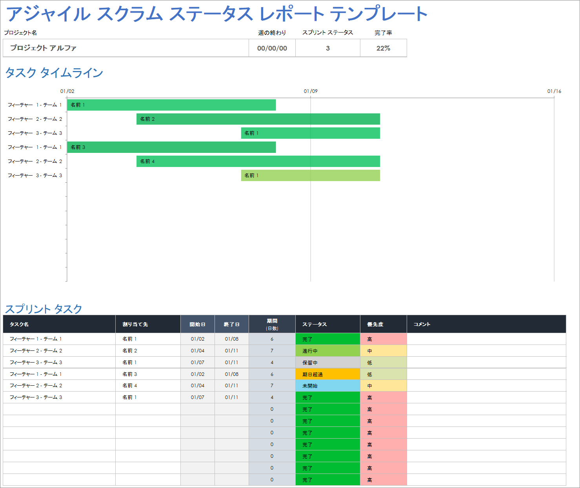The height and width of the screenshot is (488, 580).
Task: Select the task name cell in 名前 2 row
Action: (x=59, y=351)
